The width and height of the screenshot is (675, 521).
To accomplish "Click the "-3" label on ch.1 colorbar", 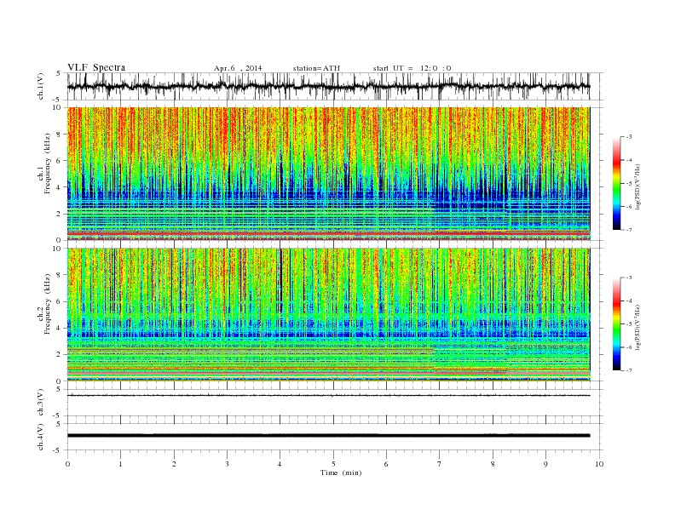I will (x=628, y=137).
